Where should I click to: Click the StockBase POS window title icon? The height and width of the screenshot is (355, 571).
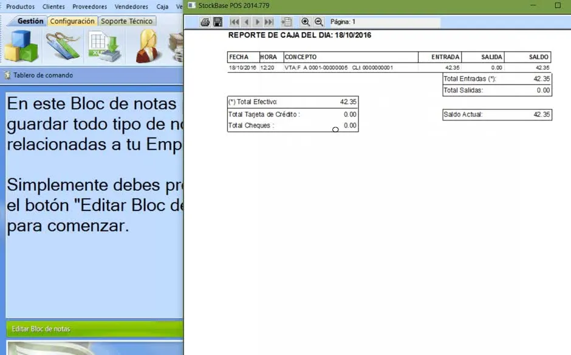point(192,5)
